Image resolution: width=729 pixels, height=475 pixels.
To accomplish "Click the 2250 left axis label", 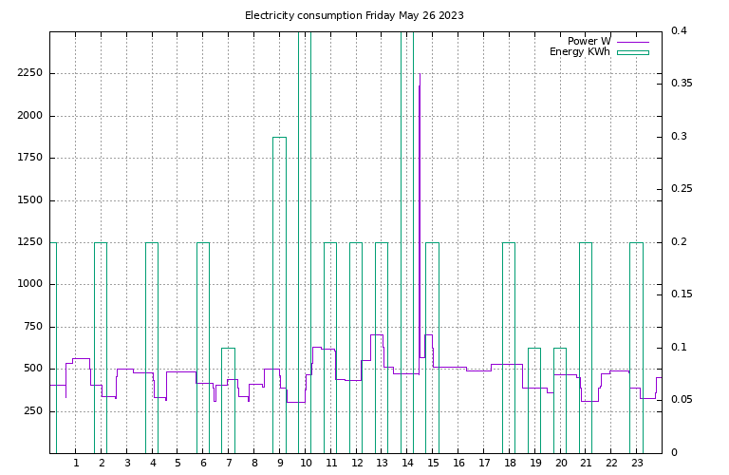I will tap(29, 73).
